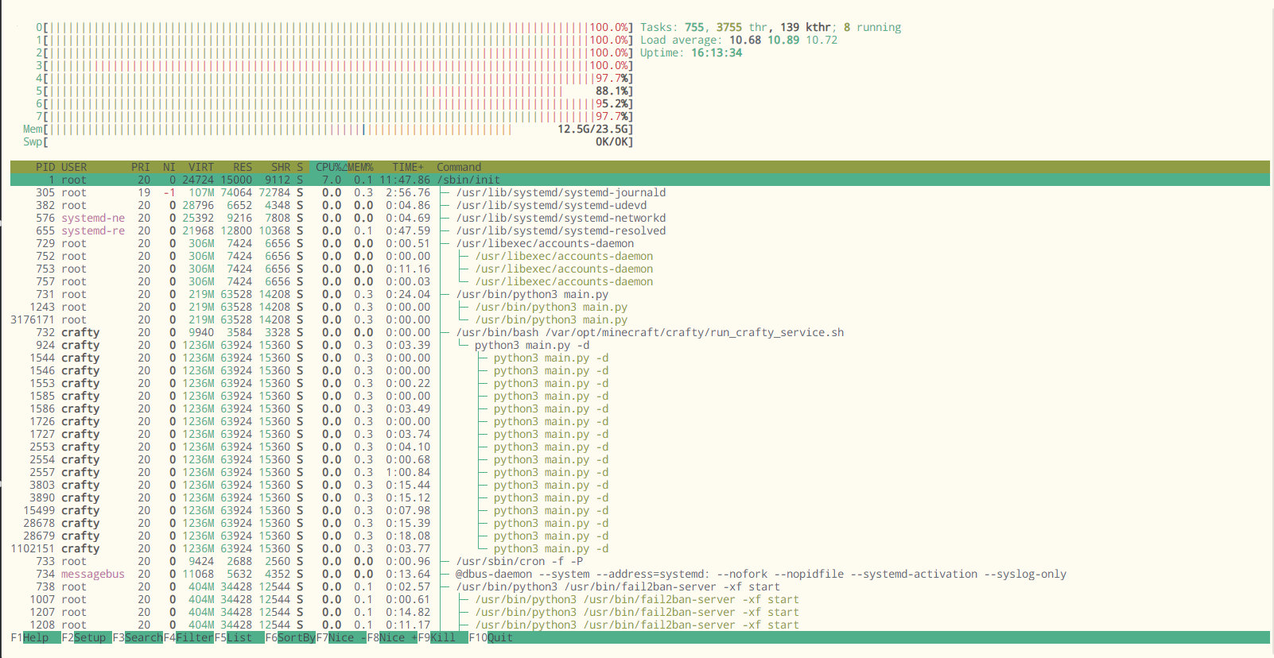Viewport: 1274px width, 658px height.
Task: Click the NI column header
Action: pyautogui.click(x=169, y=167)
